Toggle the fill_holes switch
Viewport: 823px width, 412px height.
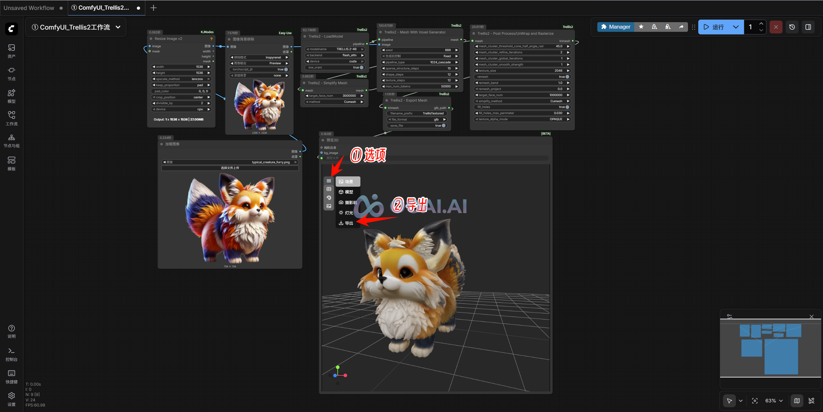click(567, 107)
